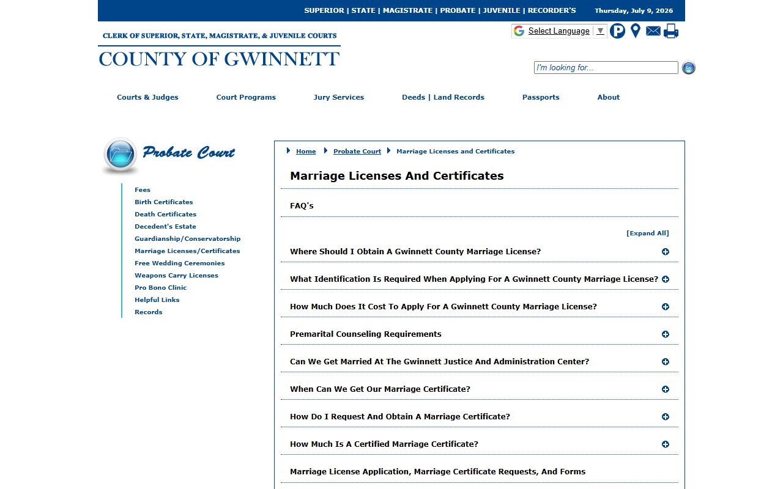Screen dimensions: 783x489
Task: Click 'Marriage License Application, Marriage Certificate Requests, And Forms'
Action: coord(438,472)
